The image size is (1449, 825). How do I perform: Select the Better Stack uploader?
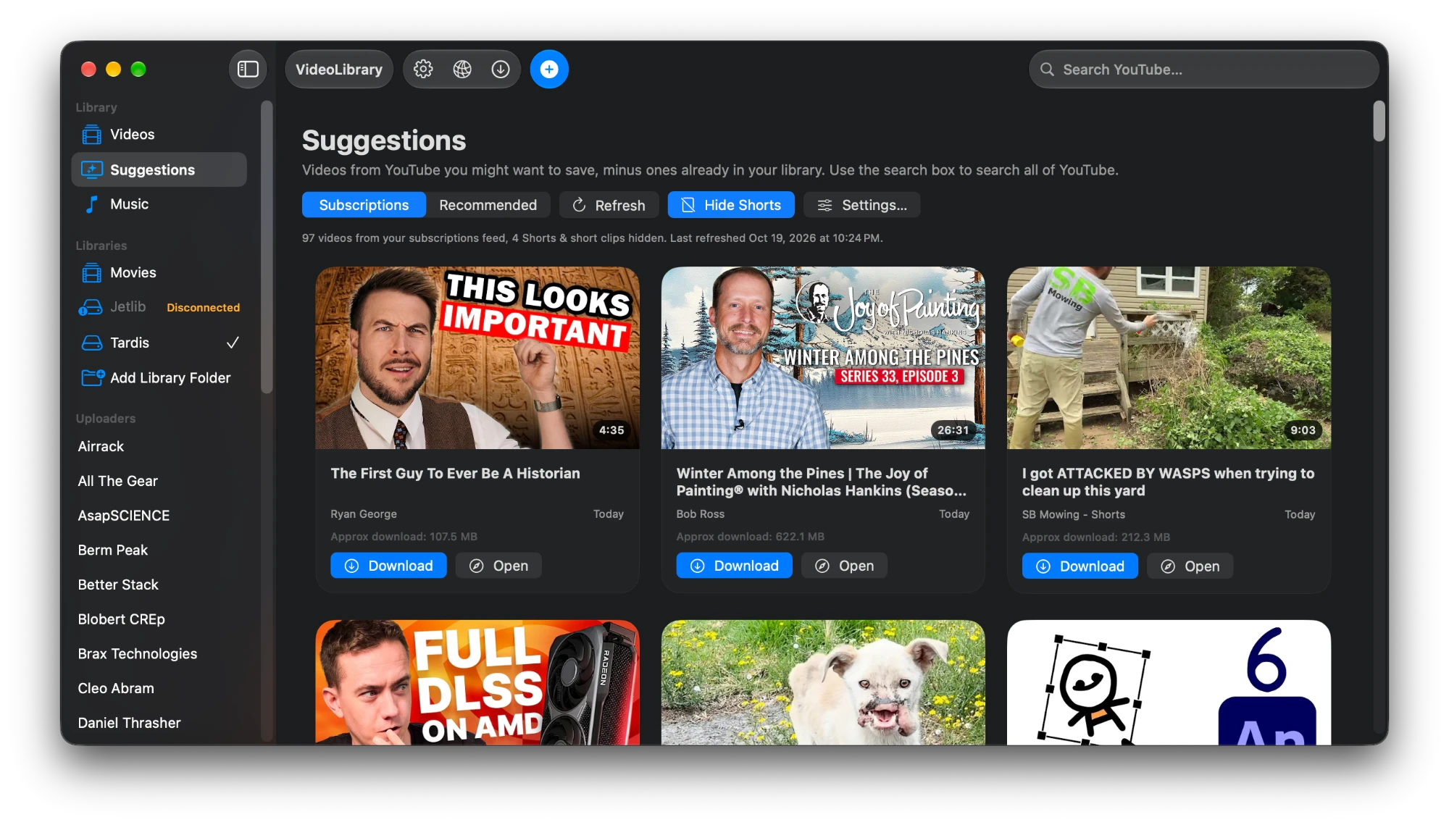[118, 585]
